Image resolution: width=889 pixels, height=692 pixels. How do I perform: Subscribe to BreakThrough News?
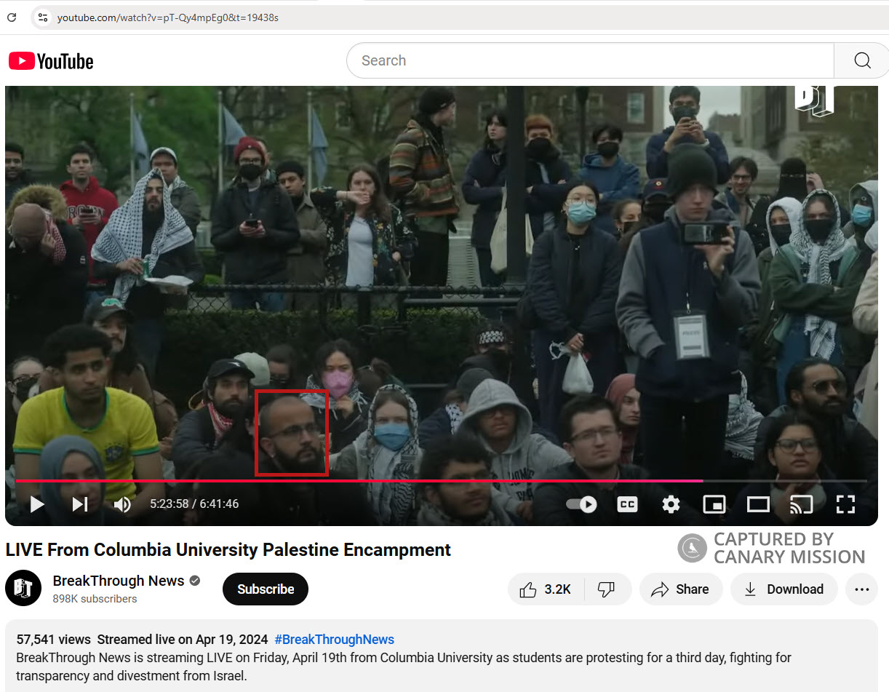[x=265, y=589]
